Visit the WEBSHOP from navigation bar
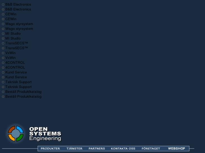 click(x=177, y=149)
